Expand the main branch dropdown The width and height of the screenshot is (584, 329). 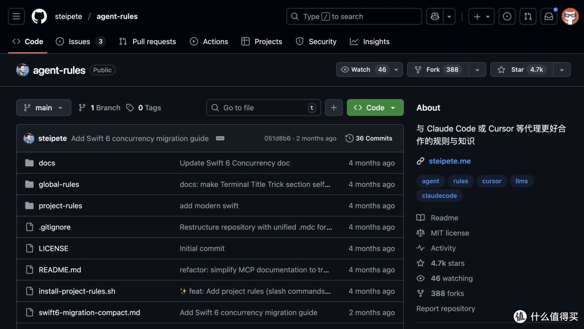(x=43, y=108)
